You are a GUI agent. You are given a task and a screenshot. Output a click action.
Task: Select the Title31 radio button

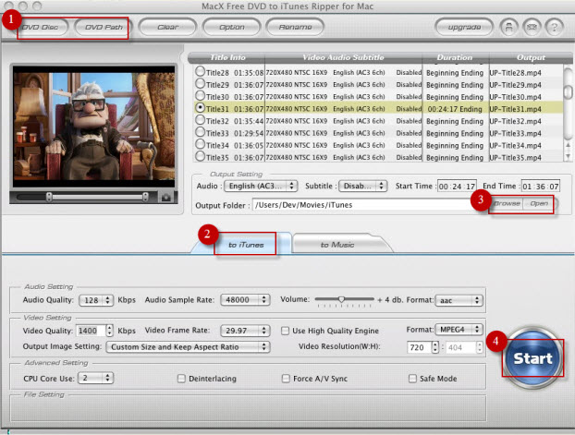(201, 108)
